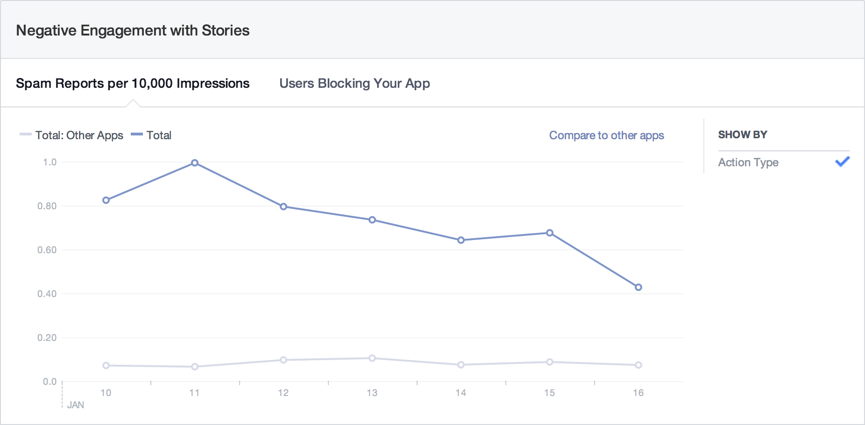Pick the Total data point on Jan 13
Viewport: 865px width, 425px height.
372,220
